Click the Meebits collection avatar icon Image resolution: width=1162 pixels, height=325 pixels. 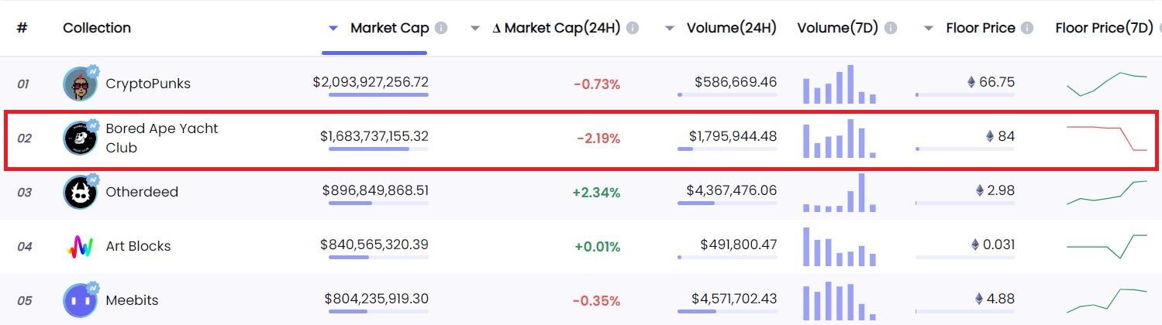(x=80, y=300)
